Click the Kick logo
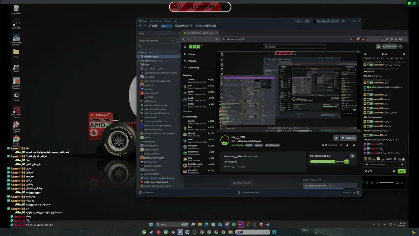419x236 pixels. point(196,47)
